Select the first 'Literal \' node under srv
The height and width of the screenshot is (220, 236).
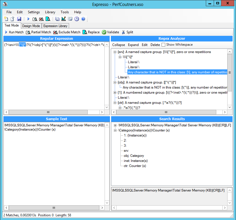pyautogui.click(x=134, y=62)
